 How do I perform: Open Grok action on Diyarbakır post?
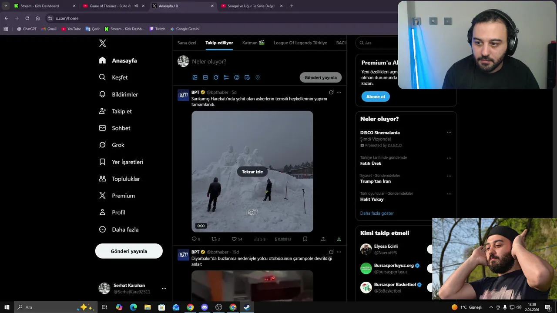coord(331,252)
